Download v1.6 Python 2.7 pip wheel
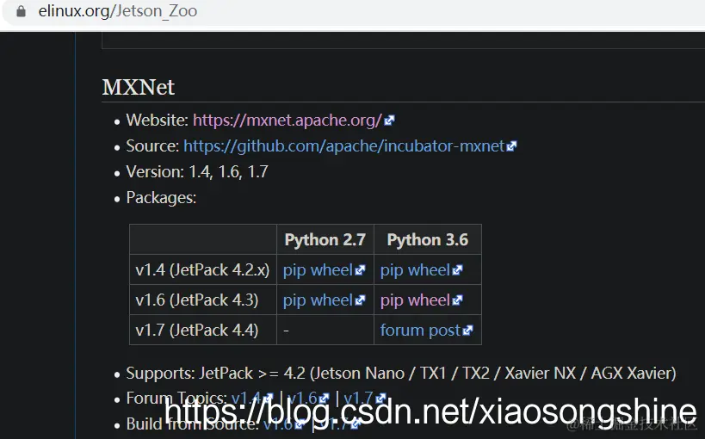 point(318,300)
